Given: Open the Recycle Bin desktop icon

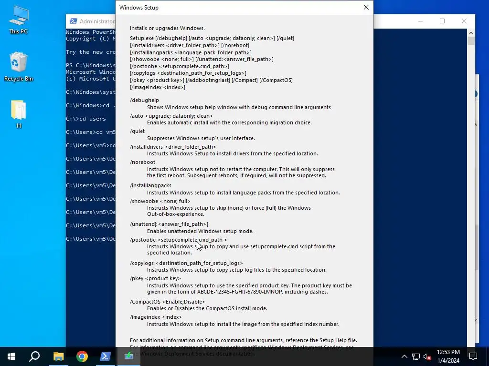Looking at the screenshot, I should 19,67.
